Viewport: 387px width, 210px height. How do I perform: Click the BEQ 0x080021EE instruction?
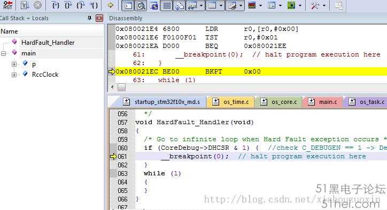coord(245,46)
